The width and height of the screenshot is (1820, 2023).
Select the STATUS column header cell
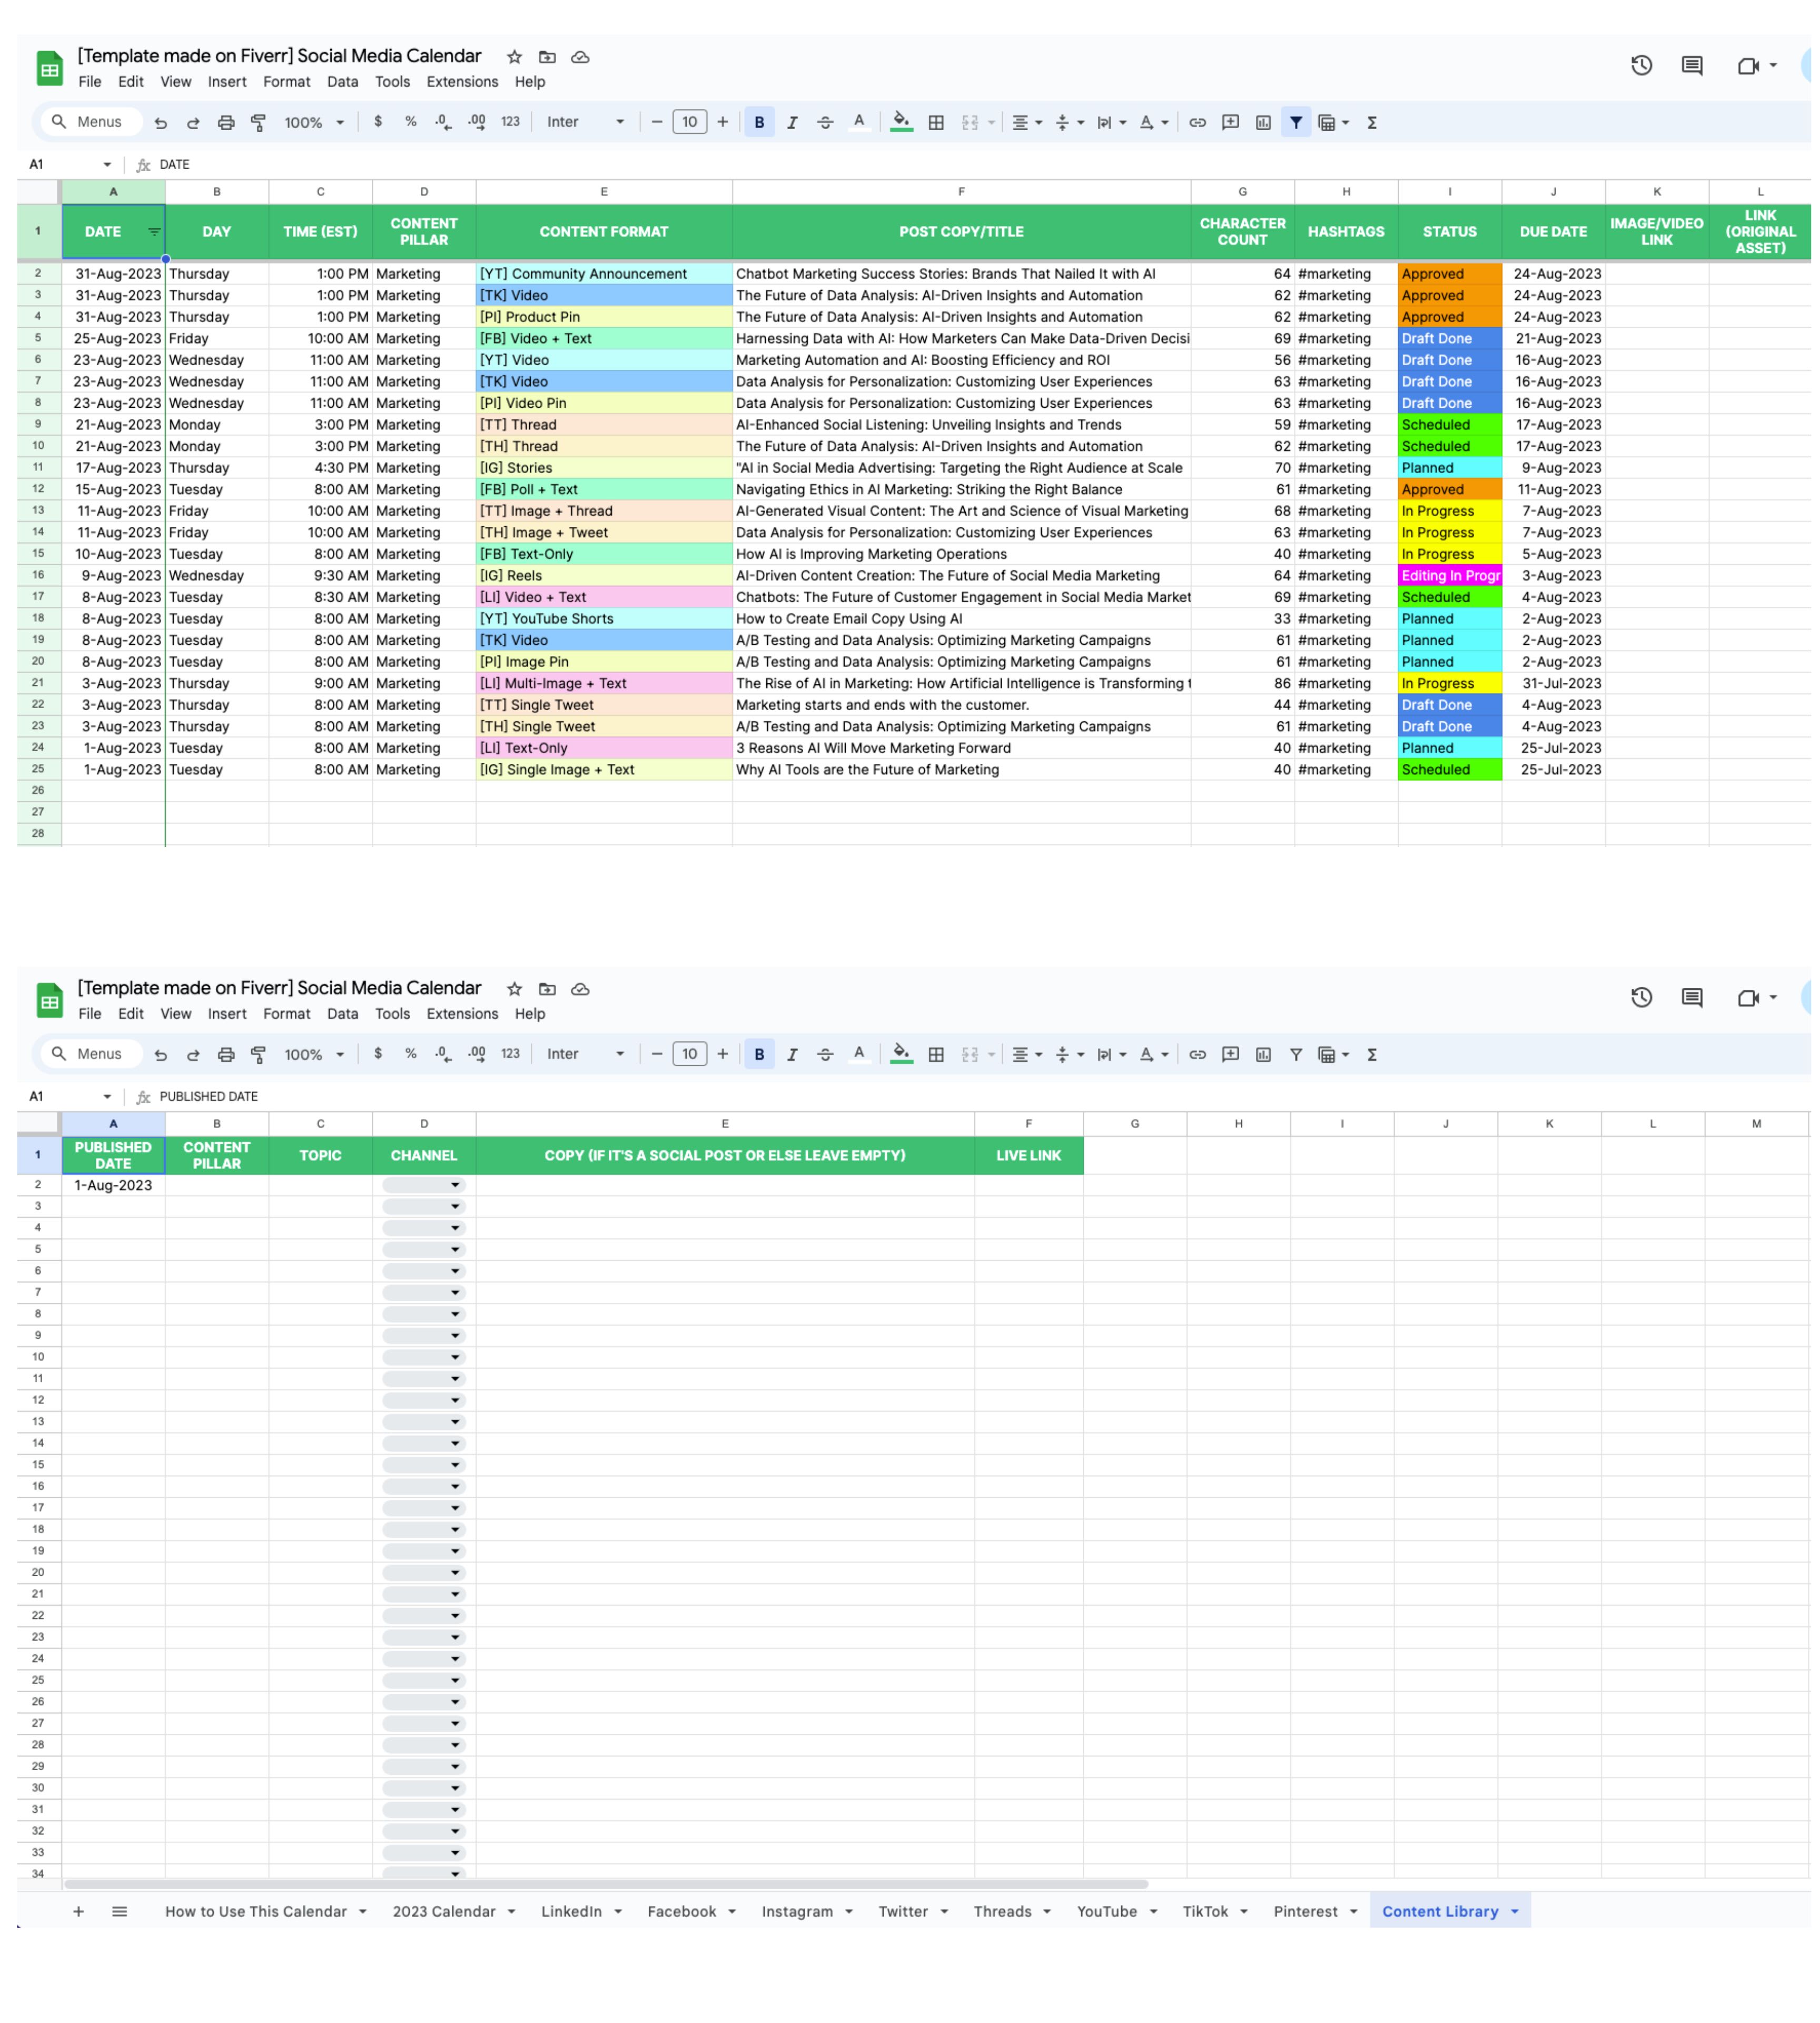(x=1449, y=232)
